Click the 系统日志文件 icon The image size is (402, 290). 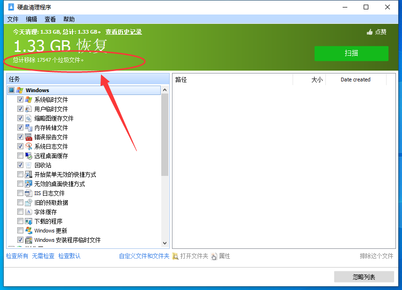coord(29,146)
